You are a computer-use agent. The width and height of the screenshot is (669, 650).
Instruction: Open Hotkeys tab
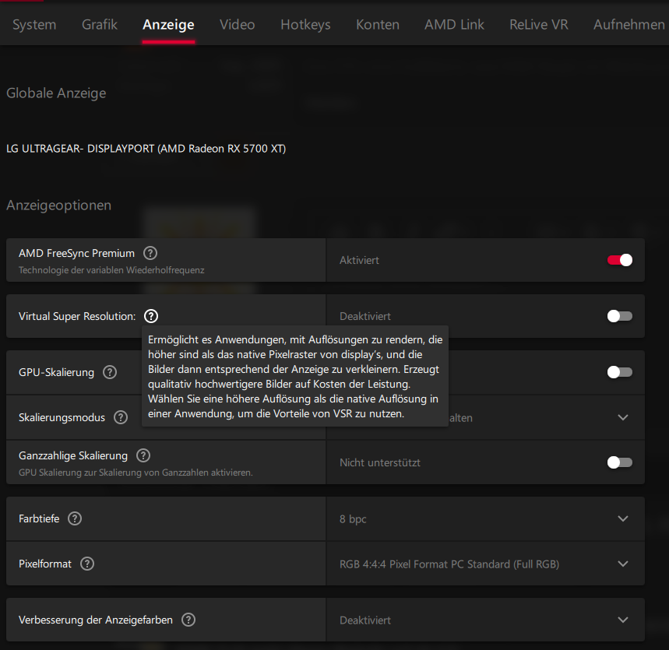point(305,25)
